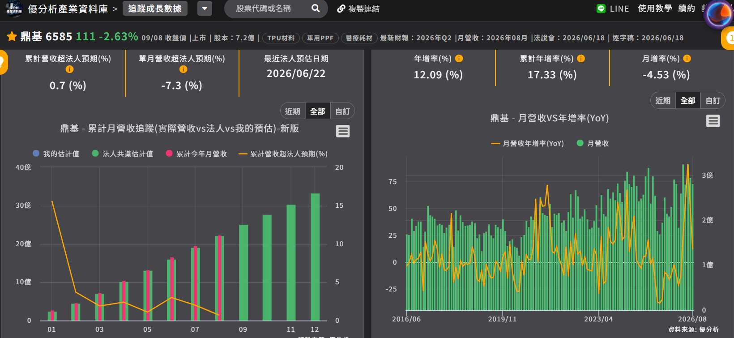Open the LINE icon link
This screenshot has width=734, height=338.
coord(601,9)
